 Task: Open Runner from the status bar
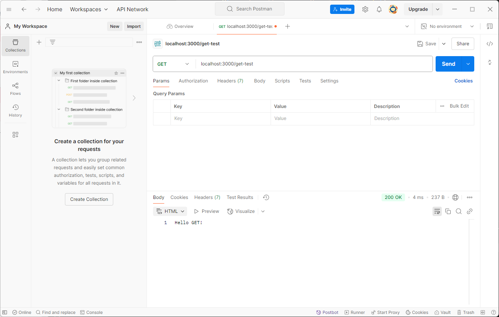coord(354,312)
